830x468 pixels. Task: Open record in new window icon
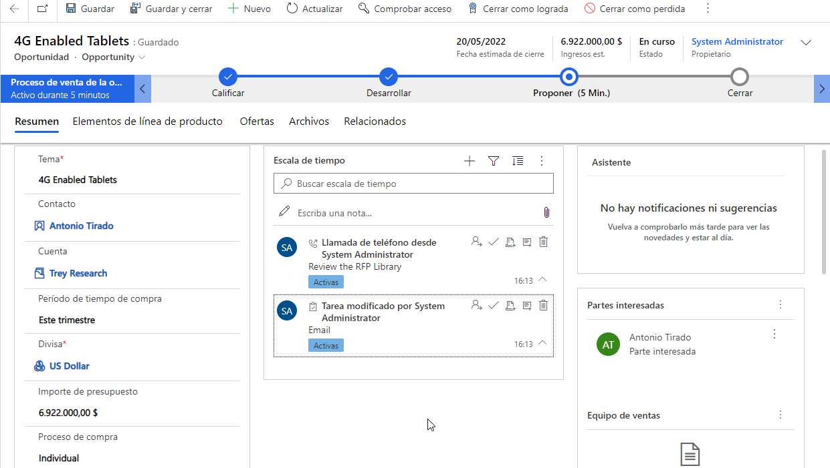pyautogui.click(x=42, y=9)
